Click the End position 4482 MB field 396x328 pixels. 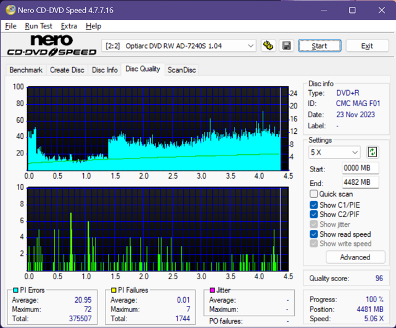click(x=360, y=182)
